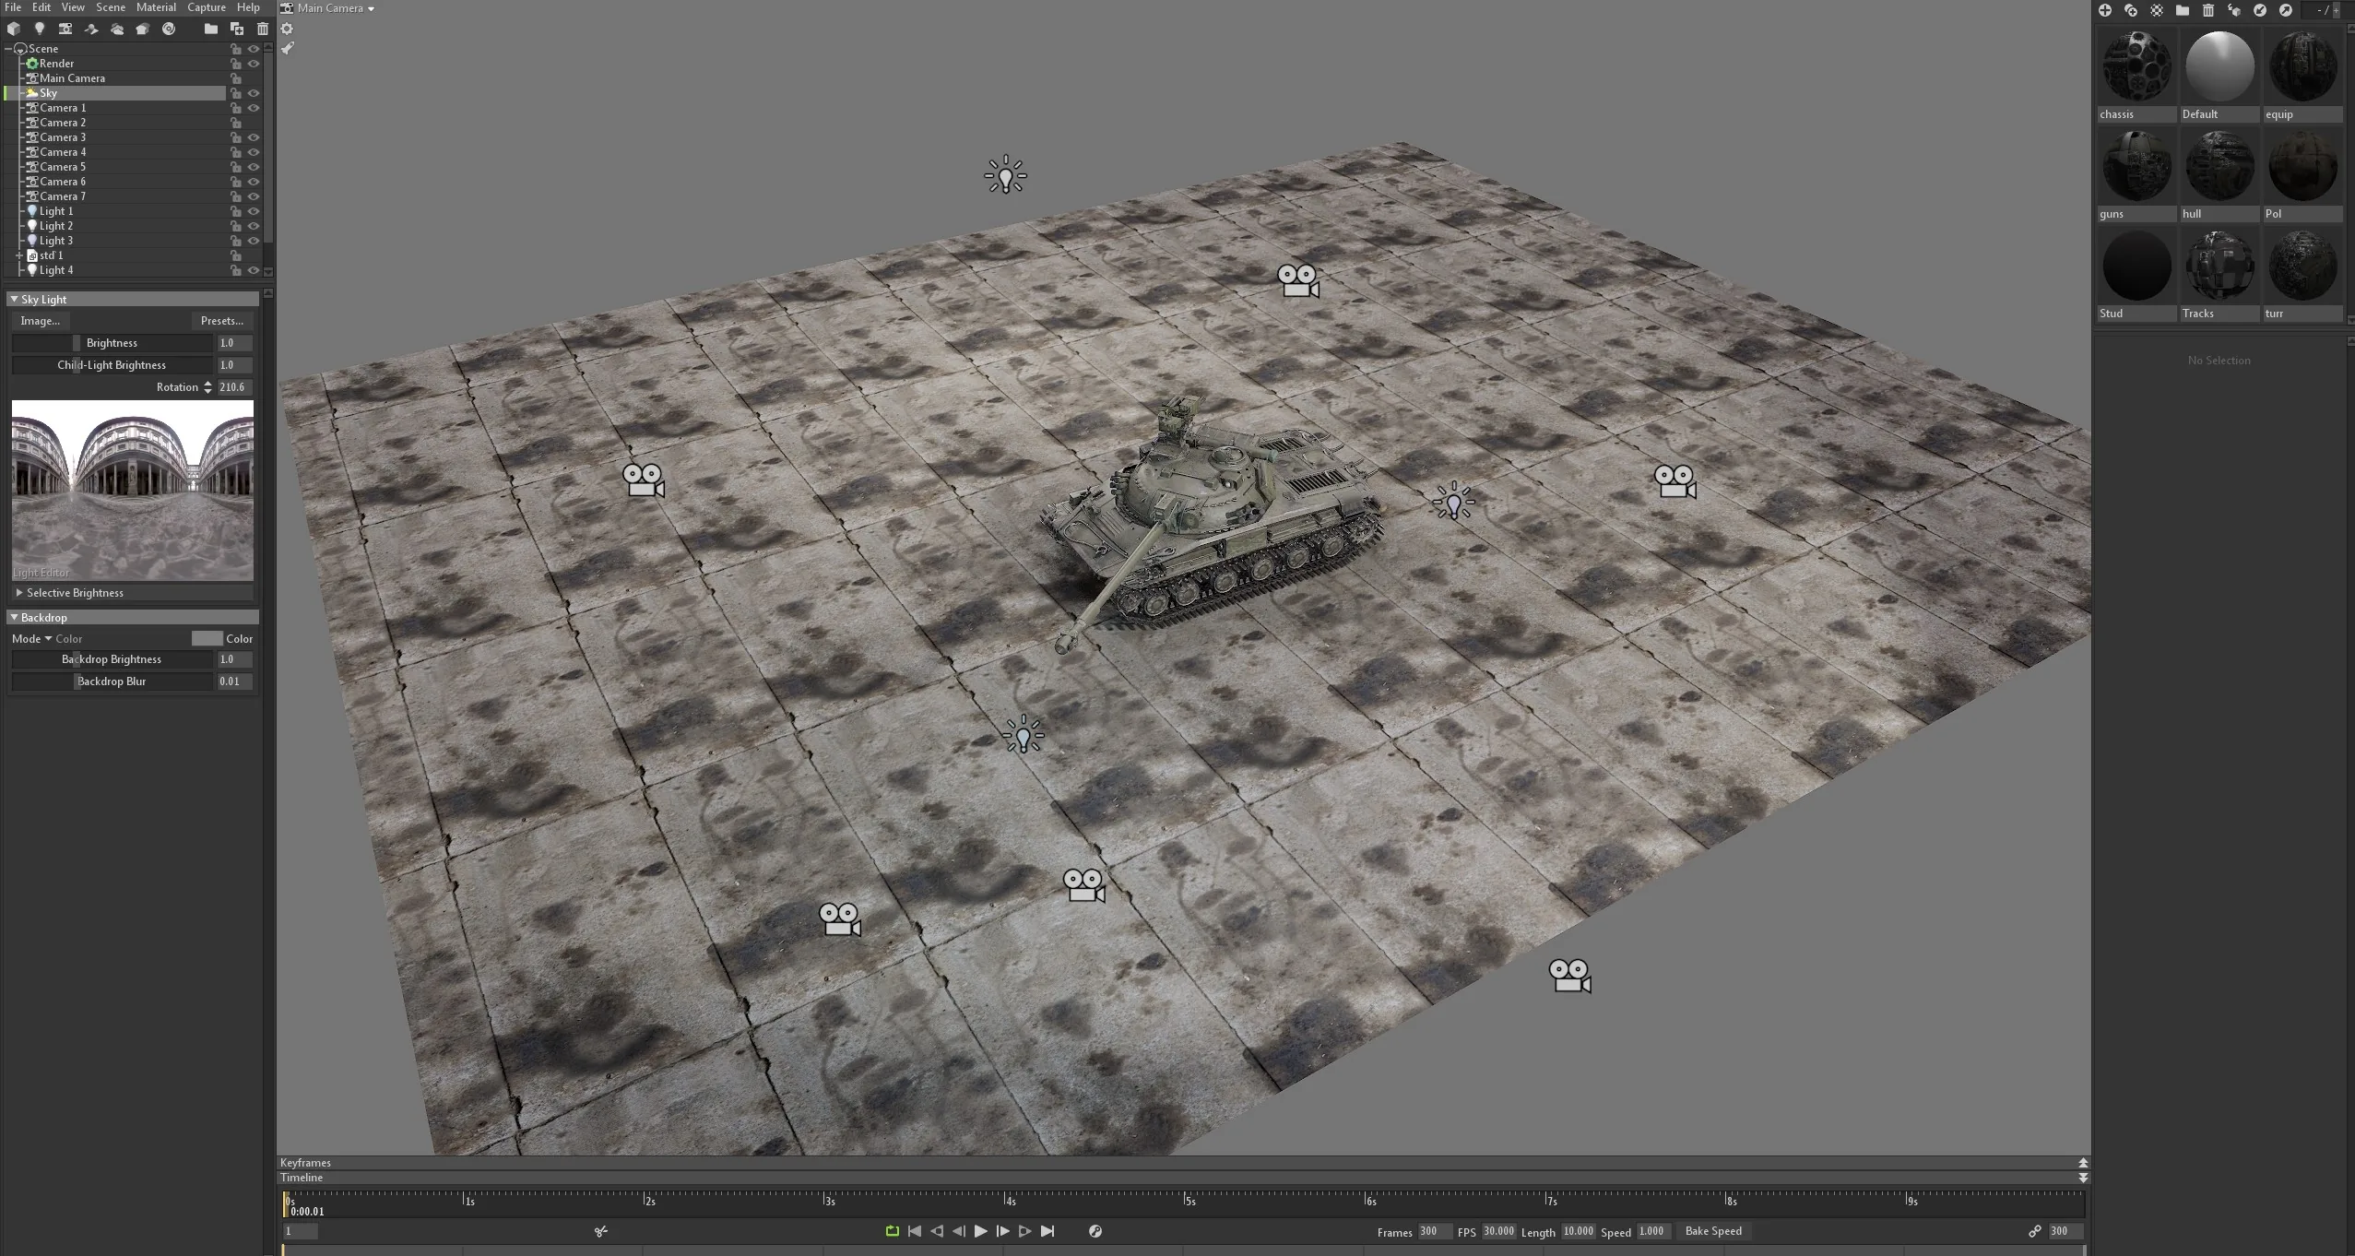Jump to the last frame
The image size is (2355, 1256).
1047,1231
